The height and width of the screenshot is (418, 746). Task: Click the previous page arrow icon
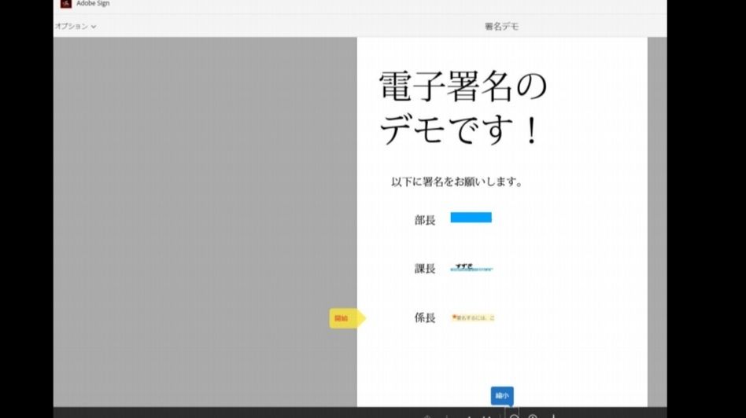pos(427,416)
